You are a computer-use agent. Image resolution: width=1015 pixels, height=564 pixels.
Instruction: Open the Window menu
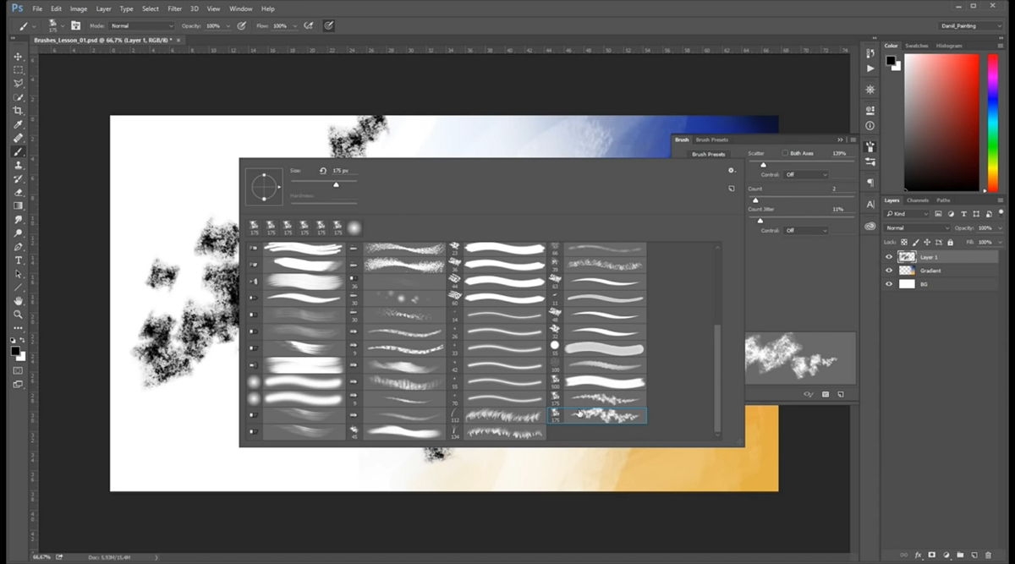(240, 8)
